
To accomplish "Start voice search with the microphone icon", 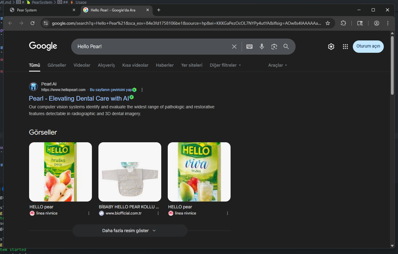I will (x=262, y=47).
